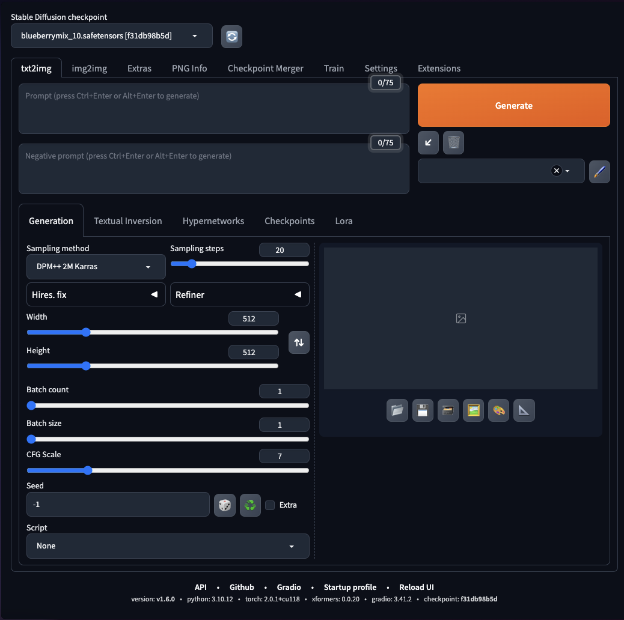Viewport: 624px width, 620px height.
Task: Open the styles editor pencil icon
Action: [x=599, y=171]
